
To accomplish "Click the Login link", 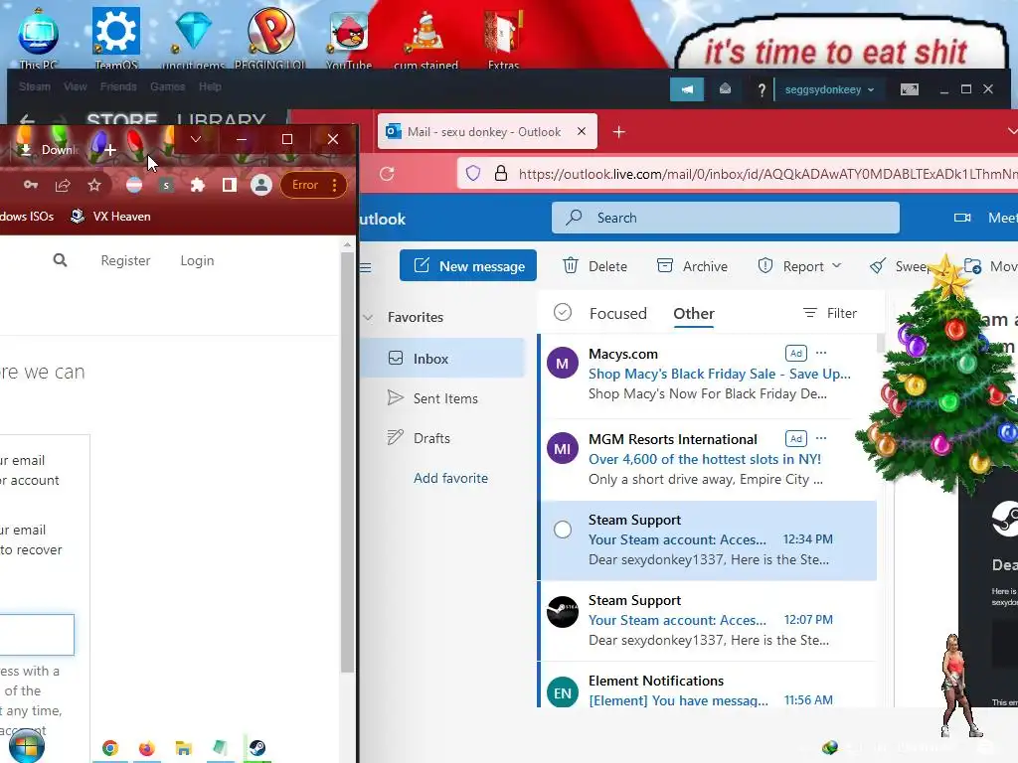I will point(198,260).
